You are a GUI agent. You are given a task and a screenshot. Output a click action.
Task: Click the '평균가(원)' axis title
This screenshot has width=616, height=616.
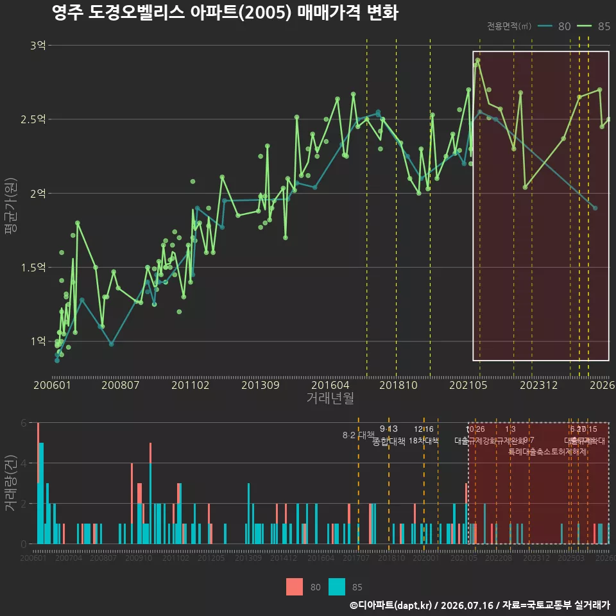pyautogui.click(x=11, y=206)
